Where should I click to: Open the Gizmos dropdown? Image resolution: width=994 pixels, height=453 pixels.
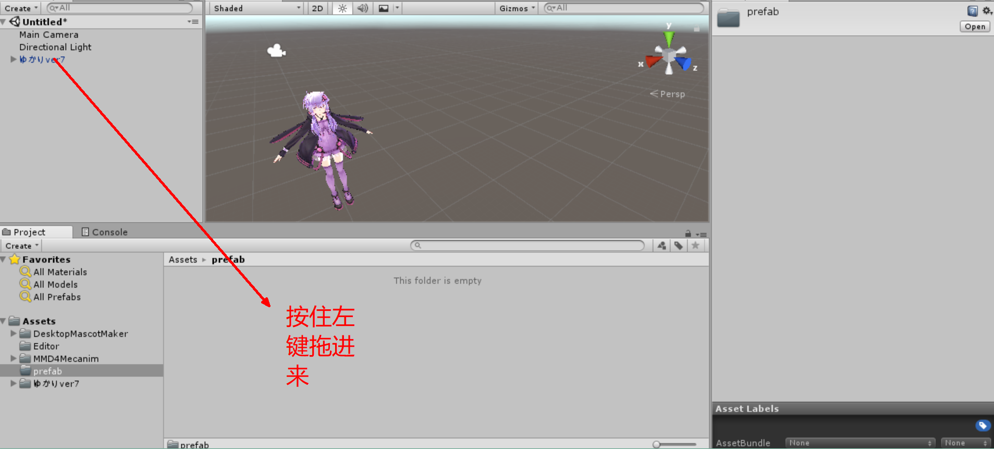517,8
